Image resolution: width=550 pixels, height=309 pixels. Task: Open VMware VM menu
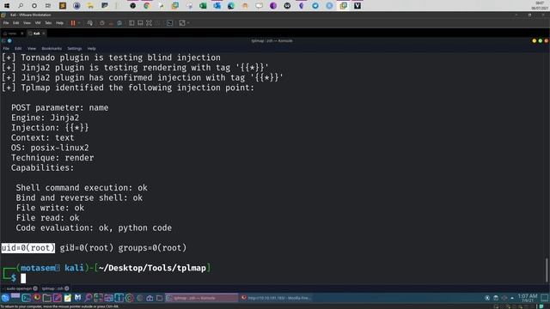(38, 23)
